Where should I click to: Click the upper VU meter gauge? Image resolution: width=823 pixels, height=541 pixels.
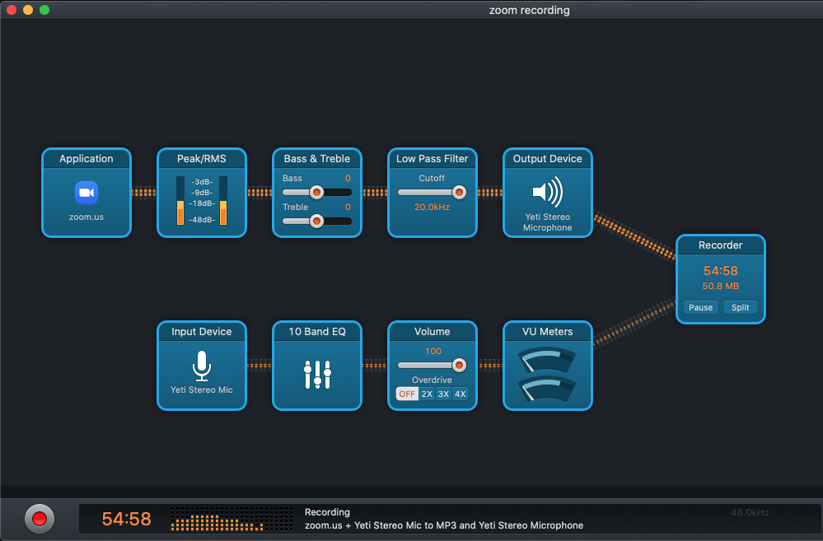pos(547,360)
